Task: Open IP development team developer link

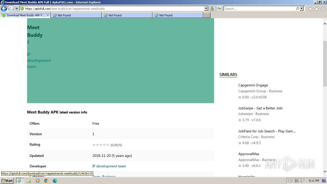Action: (109, 166)
